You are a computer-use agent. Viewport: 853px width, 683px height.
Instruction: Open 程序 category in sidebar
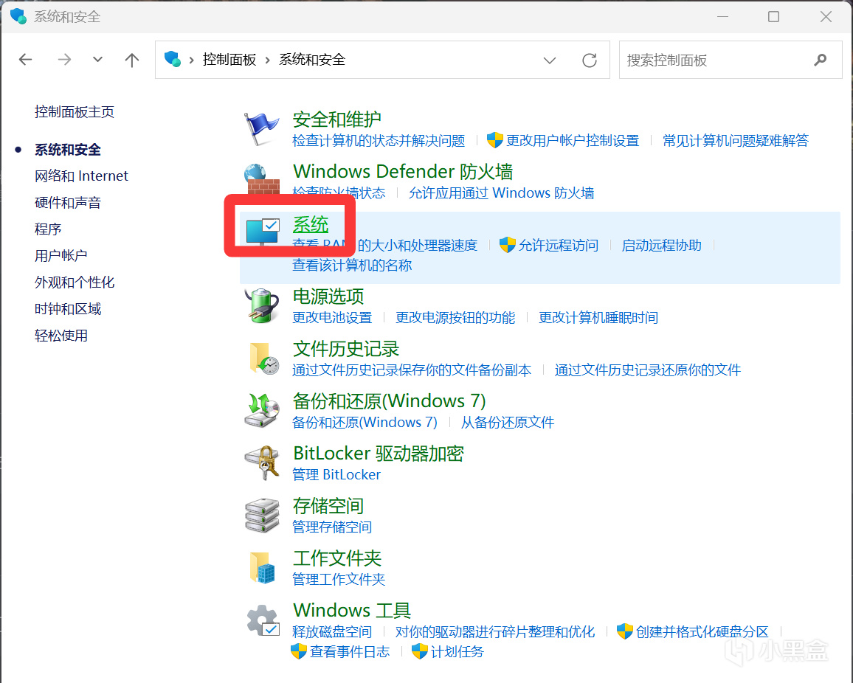pyautogui.click(x=48, y=229)
